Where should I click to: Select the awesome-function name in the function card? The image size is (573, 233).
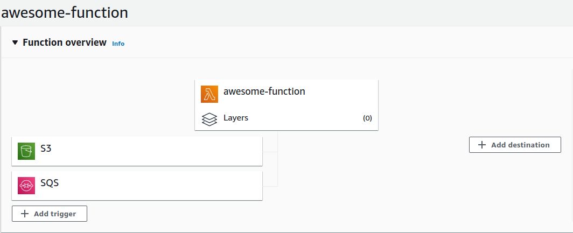[264, 91]
